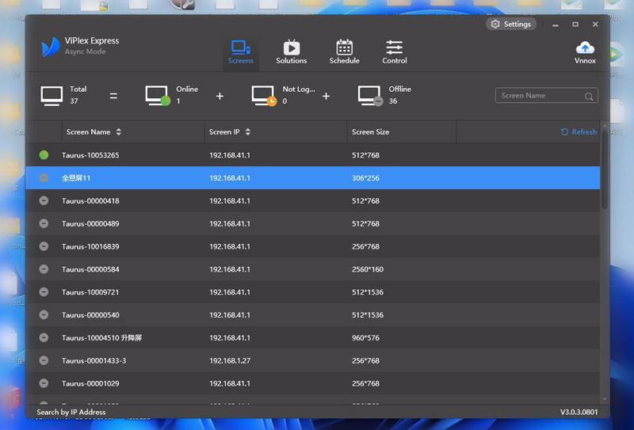Select the Taurus-00001029 row
Image resolution: width=634 pixels, height=430 pixels.
tap(312, 383)
